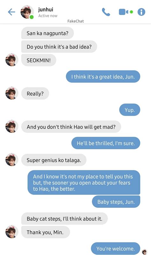This screenshot has height=255, width=151.
Task: Start a voice call with junhui
Action: (x=106, y=12)
